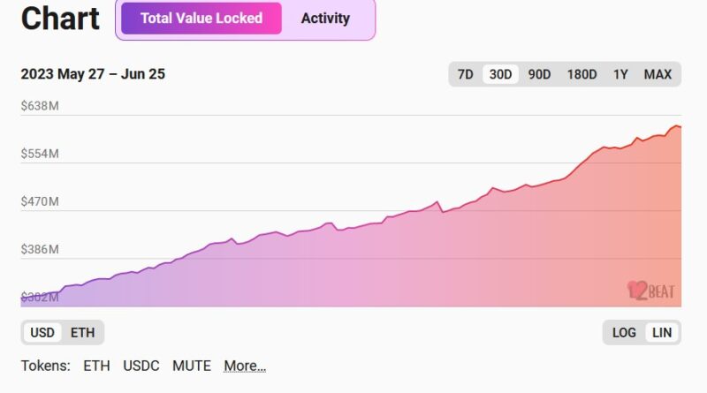The width and height of the screenshot is (707, 393).
Task: Select the ETH token filter
Action: click(96, 366)
